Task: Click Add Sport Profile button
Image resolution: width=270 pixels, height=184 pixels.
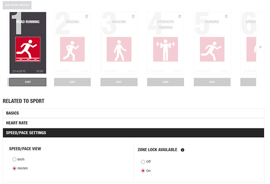Action: pyautogui.click(x=17, y=4)
